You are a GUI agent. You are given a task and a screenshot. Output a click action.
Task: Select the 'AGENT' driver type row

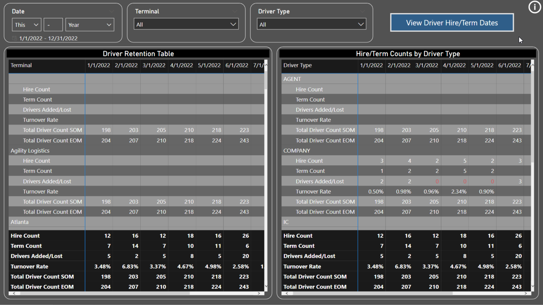292,79
